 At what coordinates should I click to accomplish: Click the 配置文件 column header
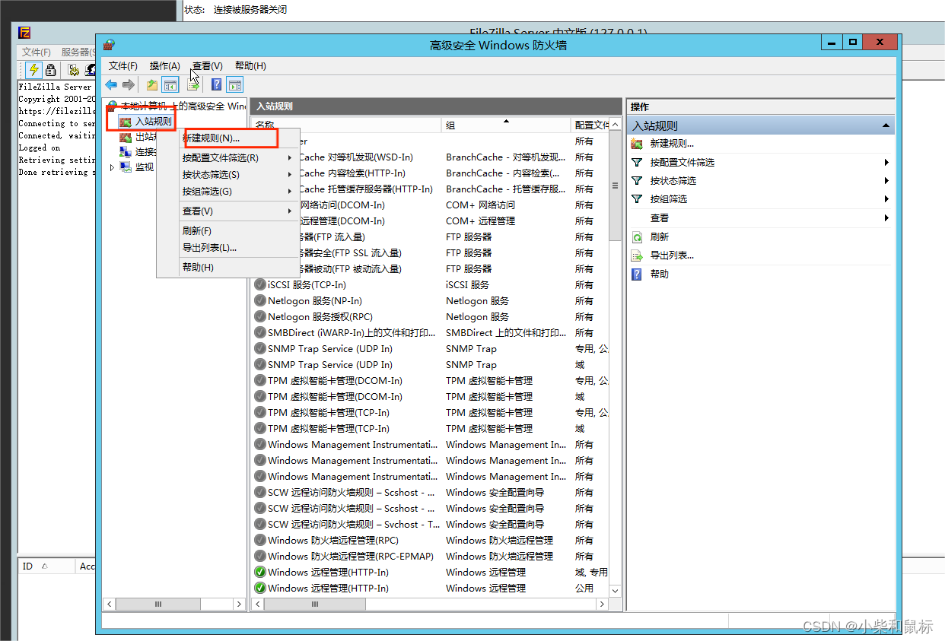[590, 125]
